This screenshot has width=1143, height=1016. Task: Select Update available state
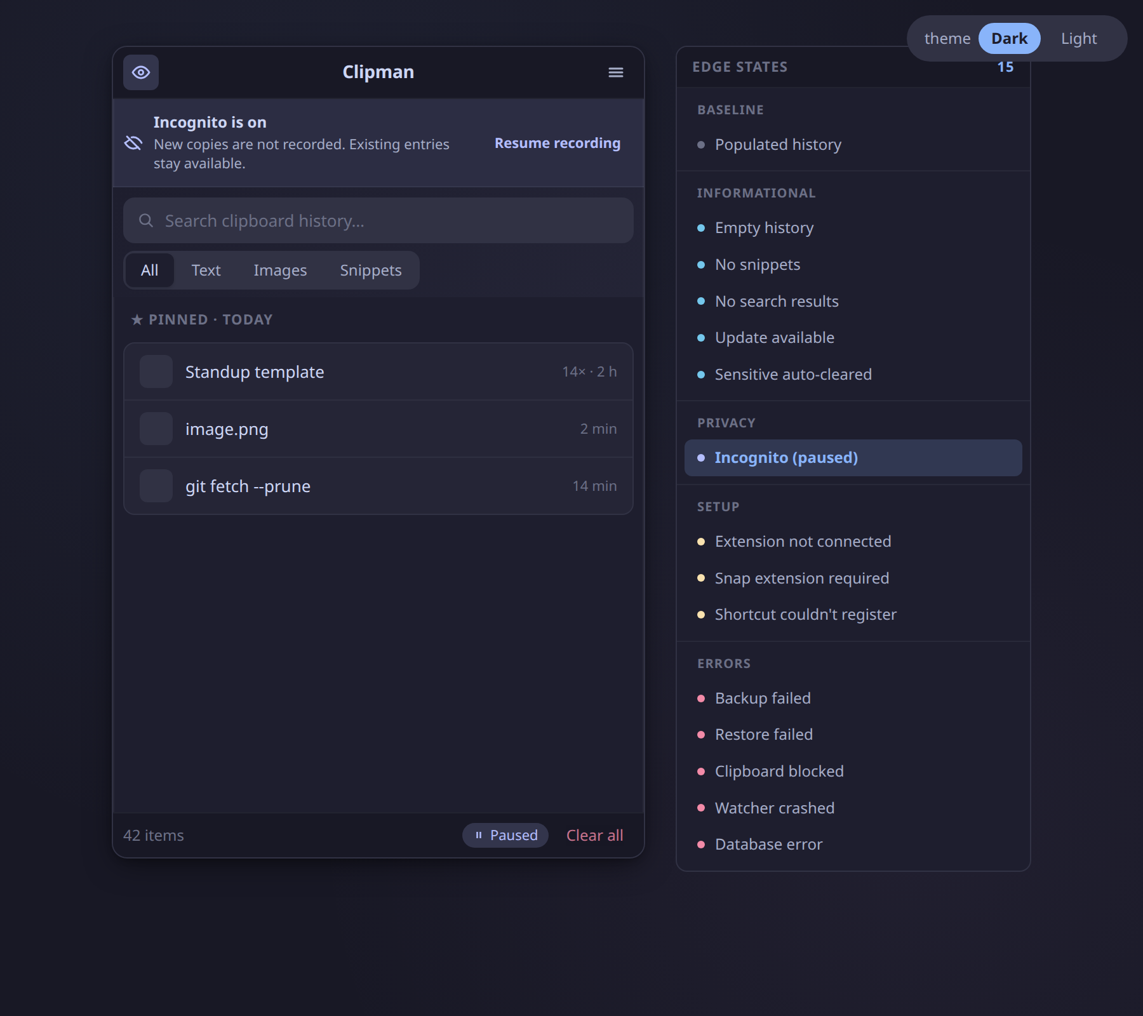coord(853,338)
